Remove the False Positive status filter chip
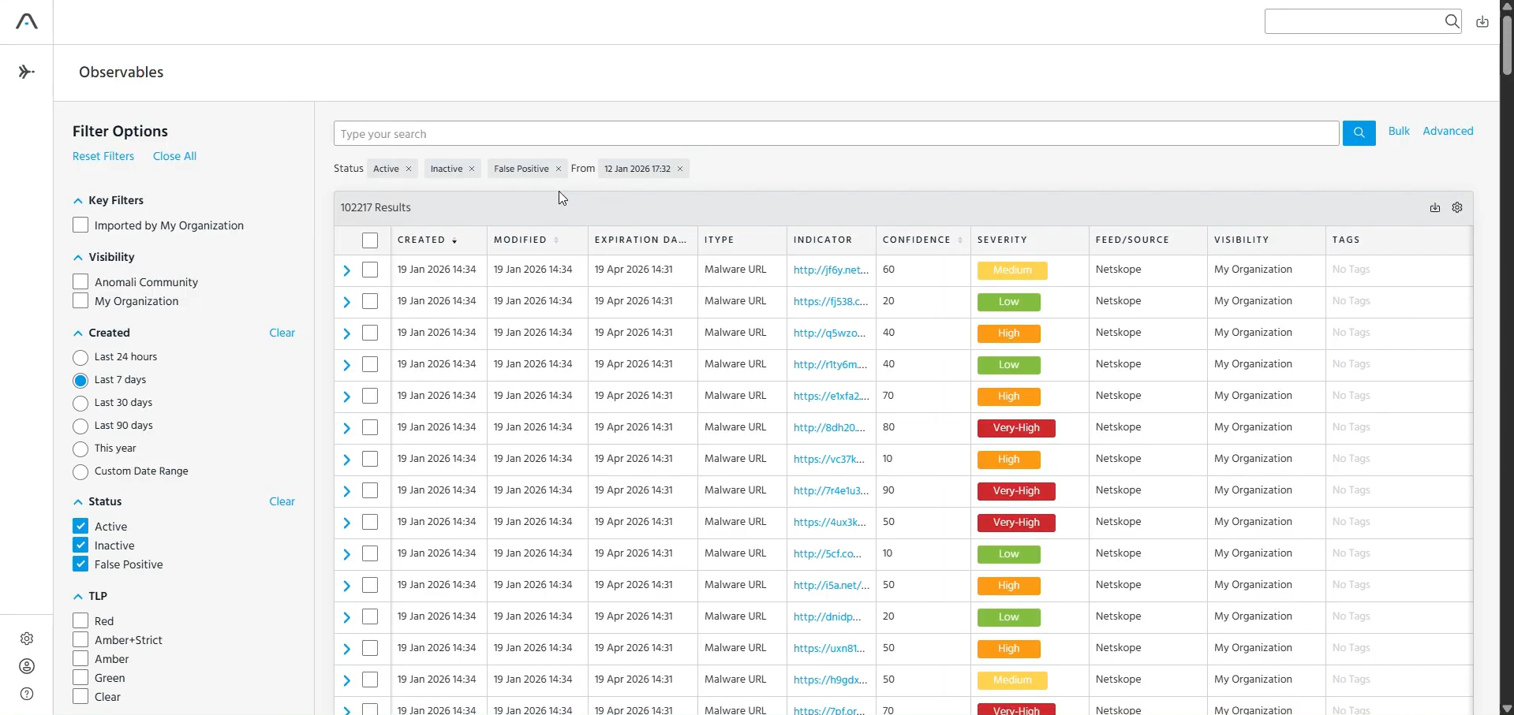Image resolution: width=1514 pixels, height=715 pixels. pyautogui.click(x=559, y=169)
